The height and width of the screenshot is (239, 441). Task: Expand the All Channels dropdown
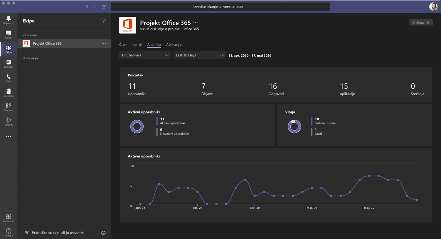[145, 55]
